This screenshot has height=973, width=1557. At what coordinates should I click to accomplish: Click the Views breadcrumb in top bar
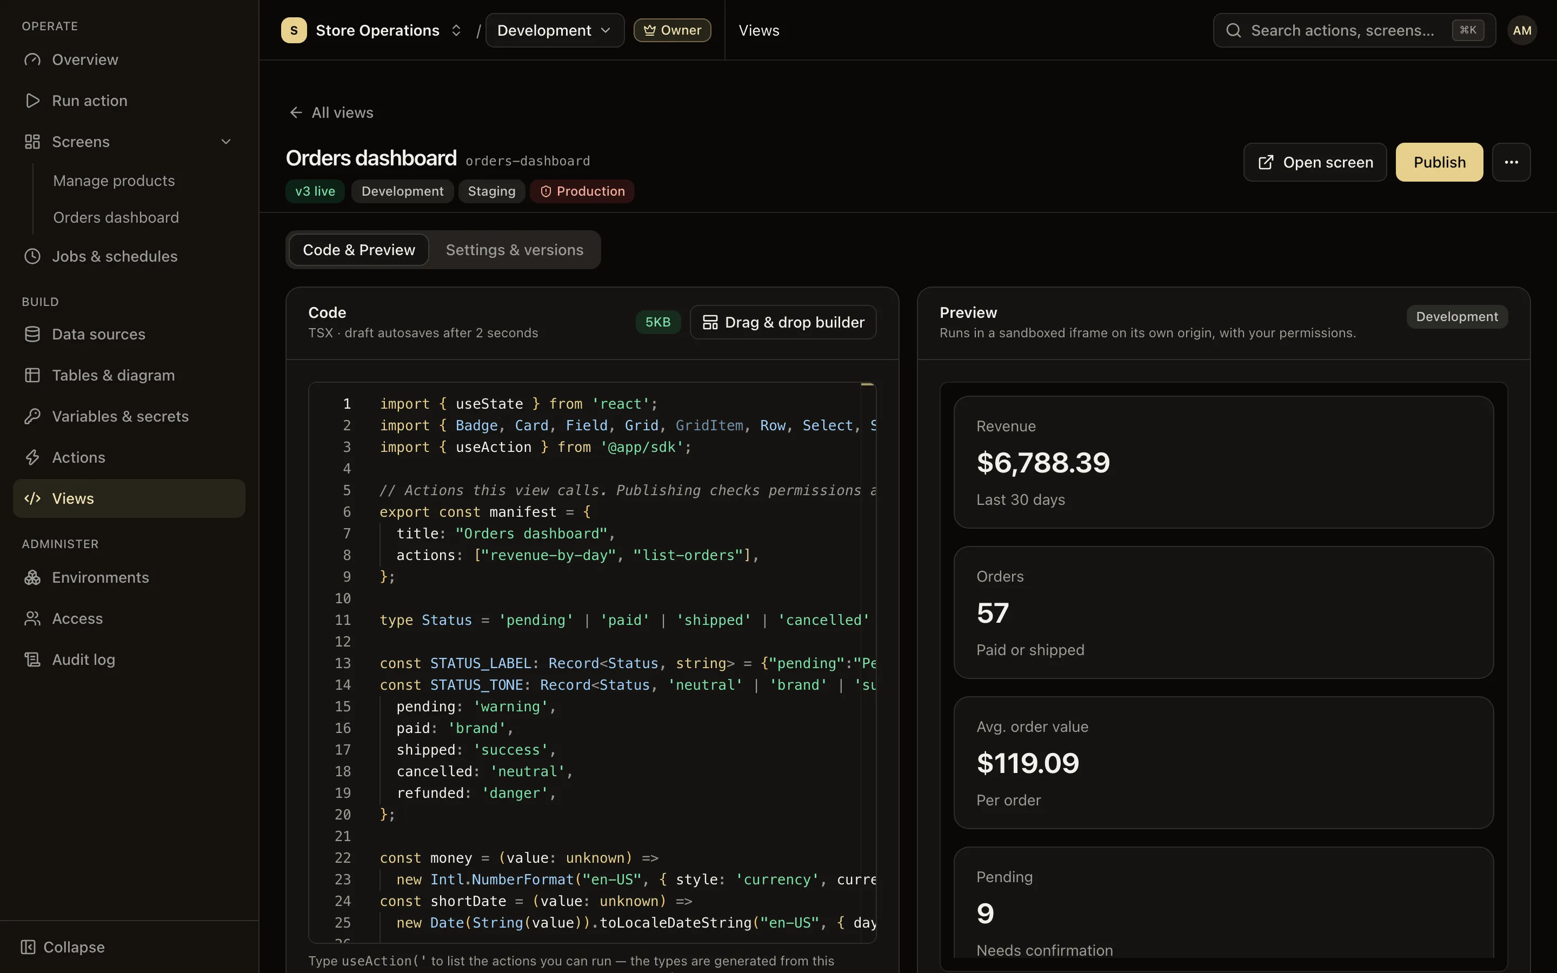[x=759, y=30]
